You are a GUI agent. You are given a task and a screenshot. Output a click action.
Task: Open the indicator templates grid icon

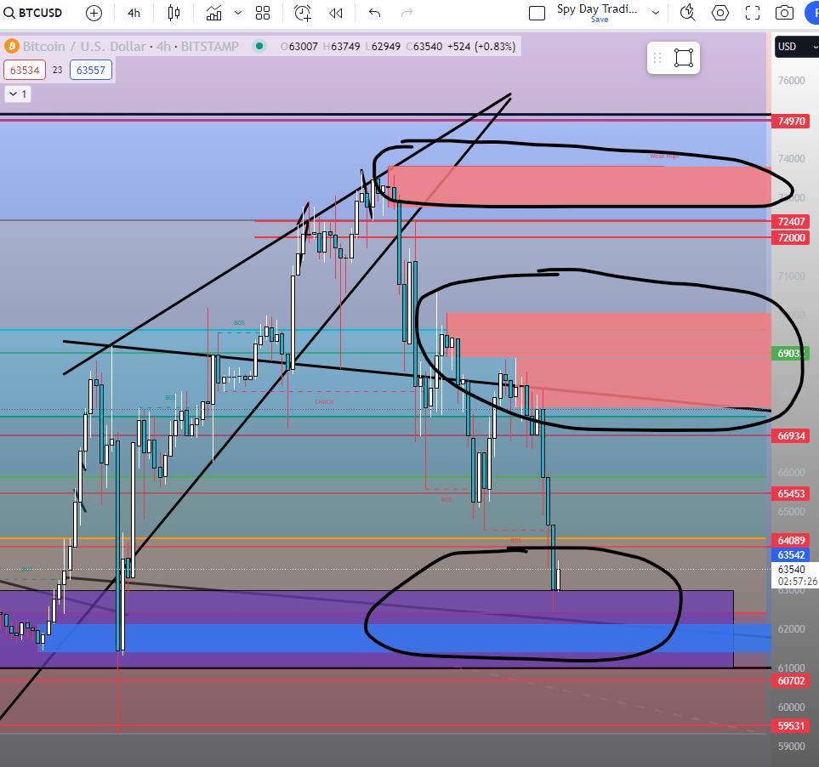click(x=263, y=13)
